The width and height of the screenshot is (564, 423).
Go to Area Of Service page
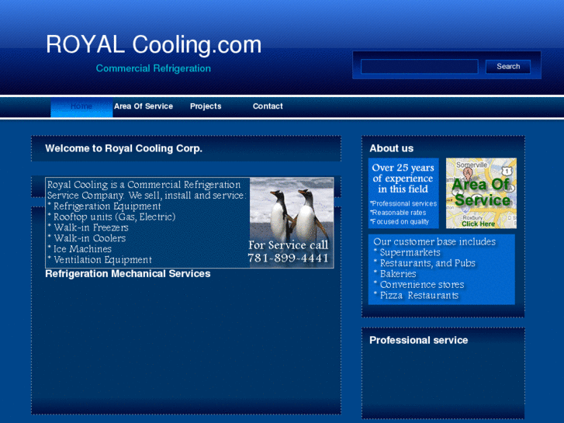(144, 106)
